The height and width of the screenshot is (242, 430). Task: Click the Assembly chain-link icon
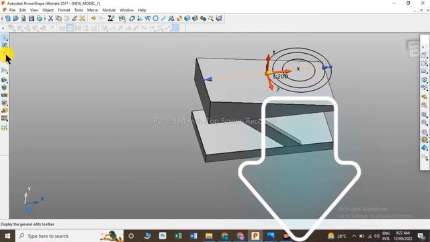click(203, 18)
